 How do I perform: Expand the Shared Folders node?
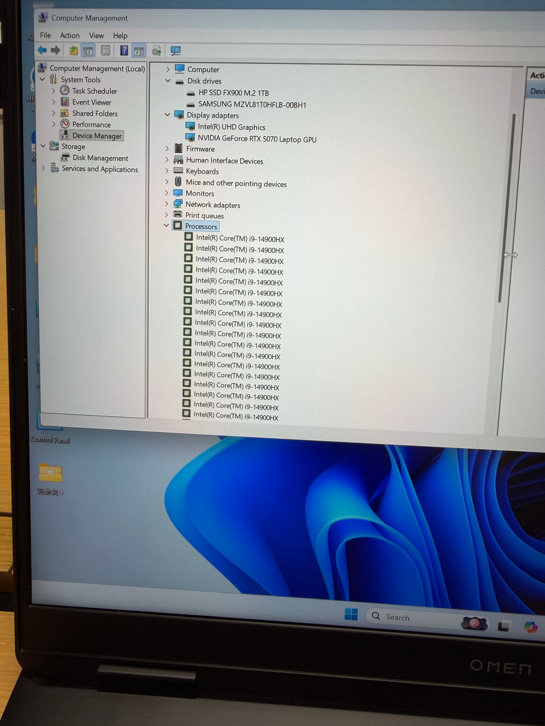click(x=53, y=113)
